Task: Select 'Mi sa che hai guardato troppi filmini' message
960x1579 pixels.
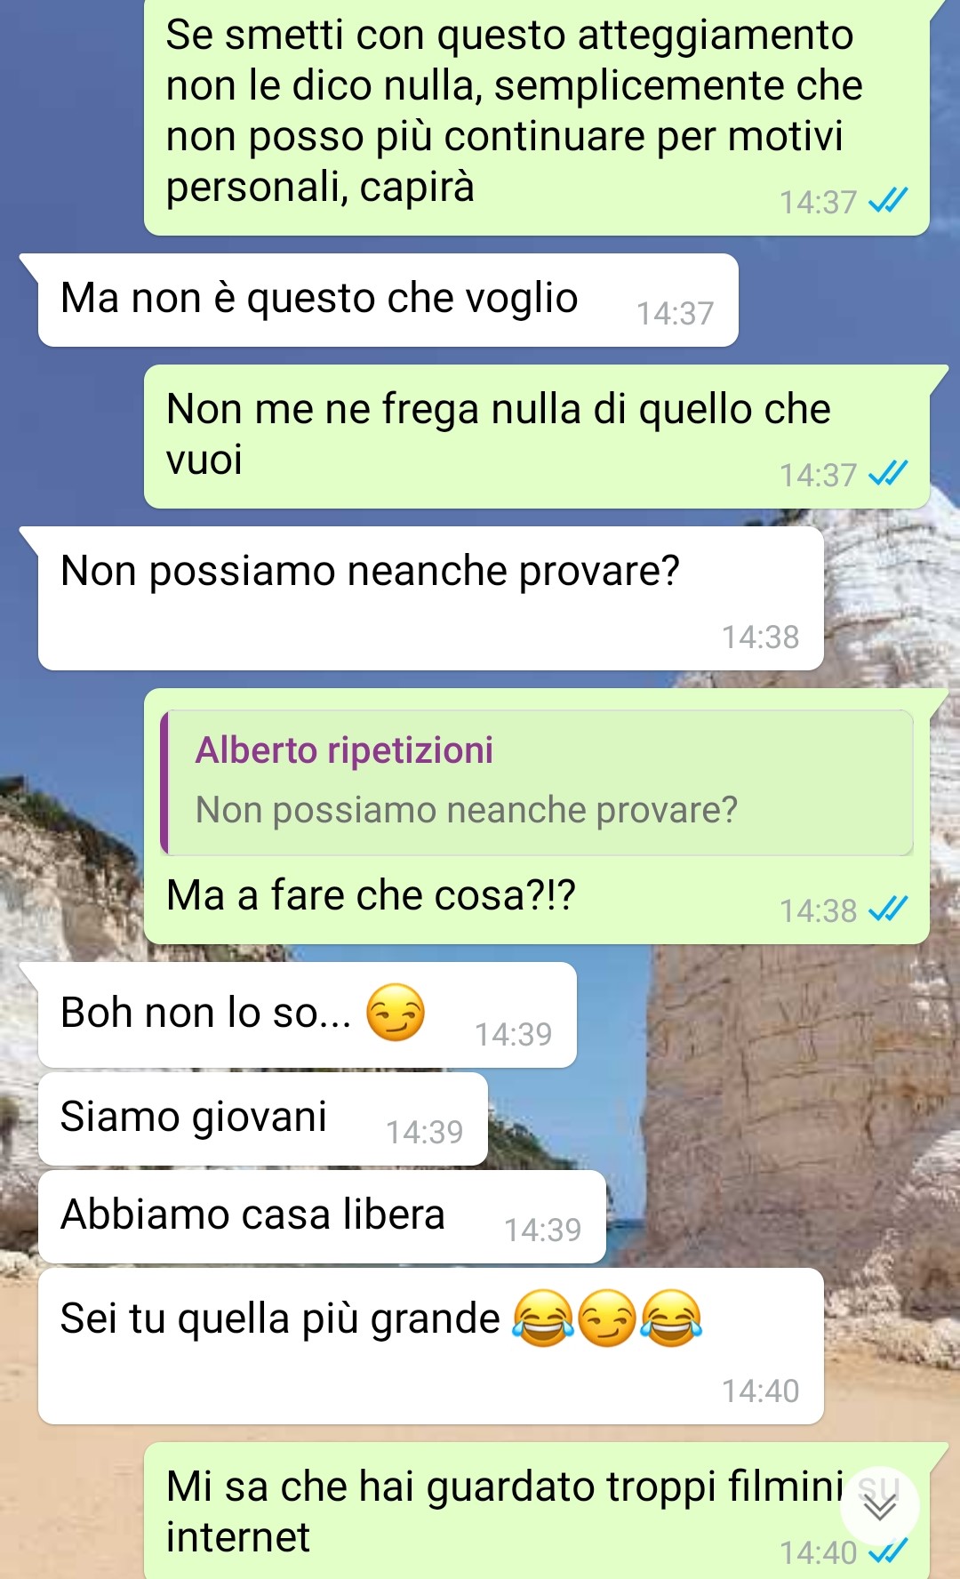Action: [x=537, y=1511]
